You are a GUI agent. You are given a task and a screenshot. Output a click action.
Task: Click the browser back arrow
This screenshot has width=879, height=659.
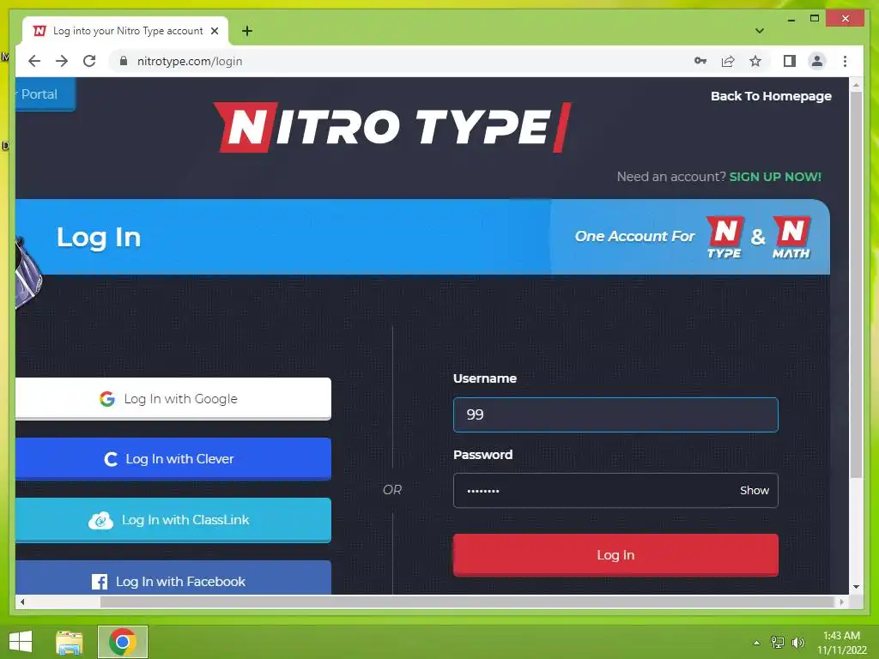tap(34, 61)
